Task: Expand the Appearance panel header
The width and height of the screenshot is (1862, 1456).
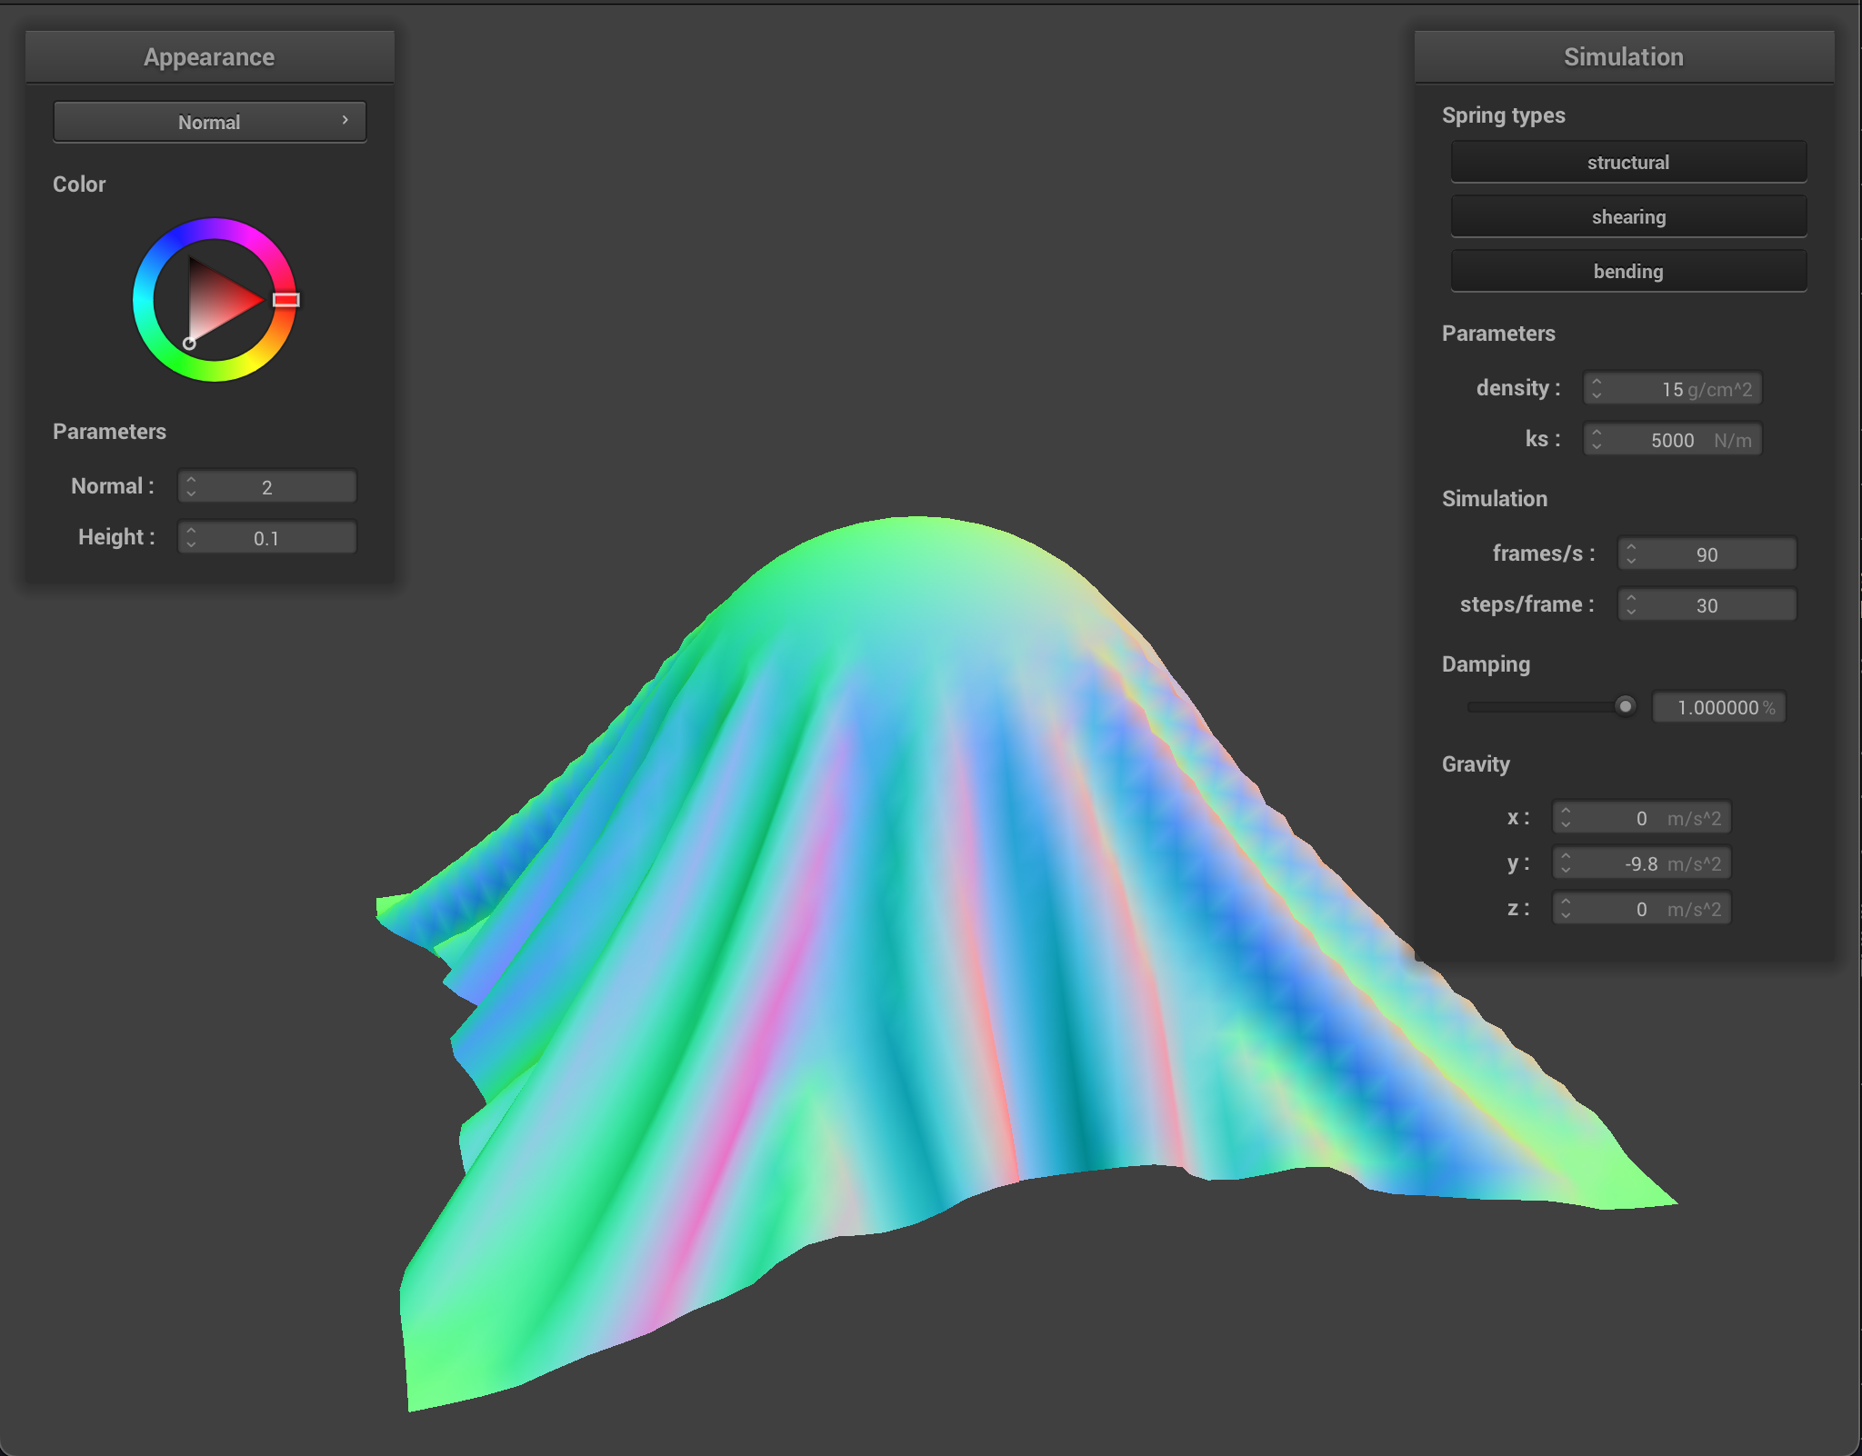Action: (209, 55)
